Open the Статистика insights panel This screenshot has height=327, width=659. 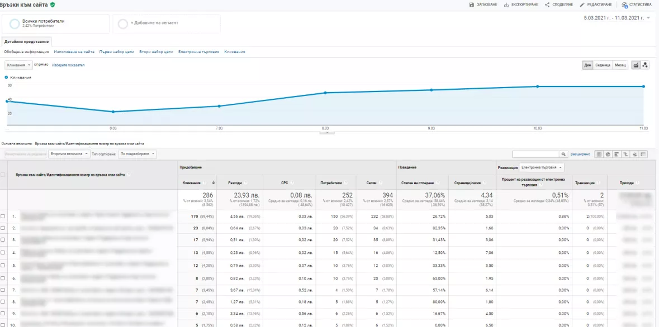tap(636, 4)
